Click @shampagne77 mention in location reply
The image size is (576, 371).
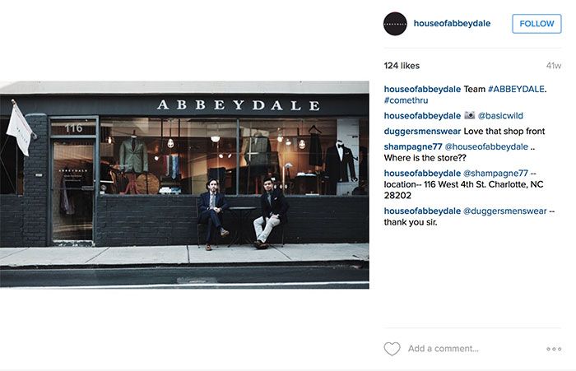coord(495,173)
